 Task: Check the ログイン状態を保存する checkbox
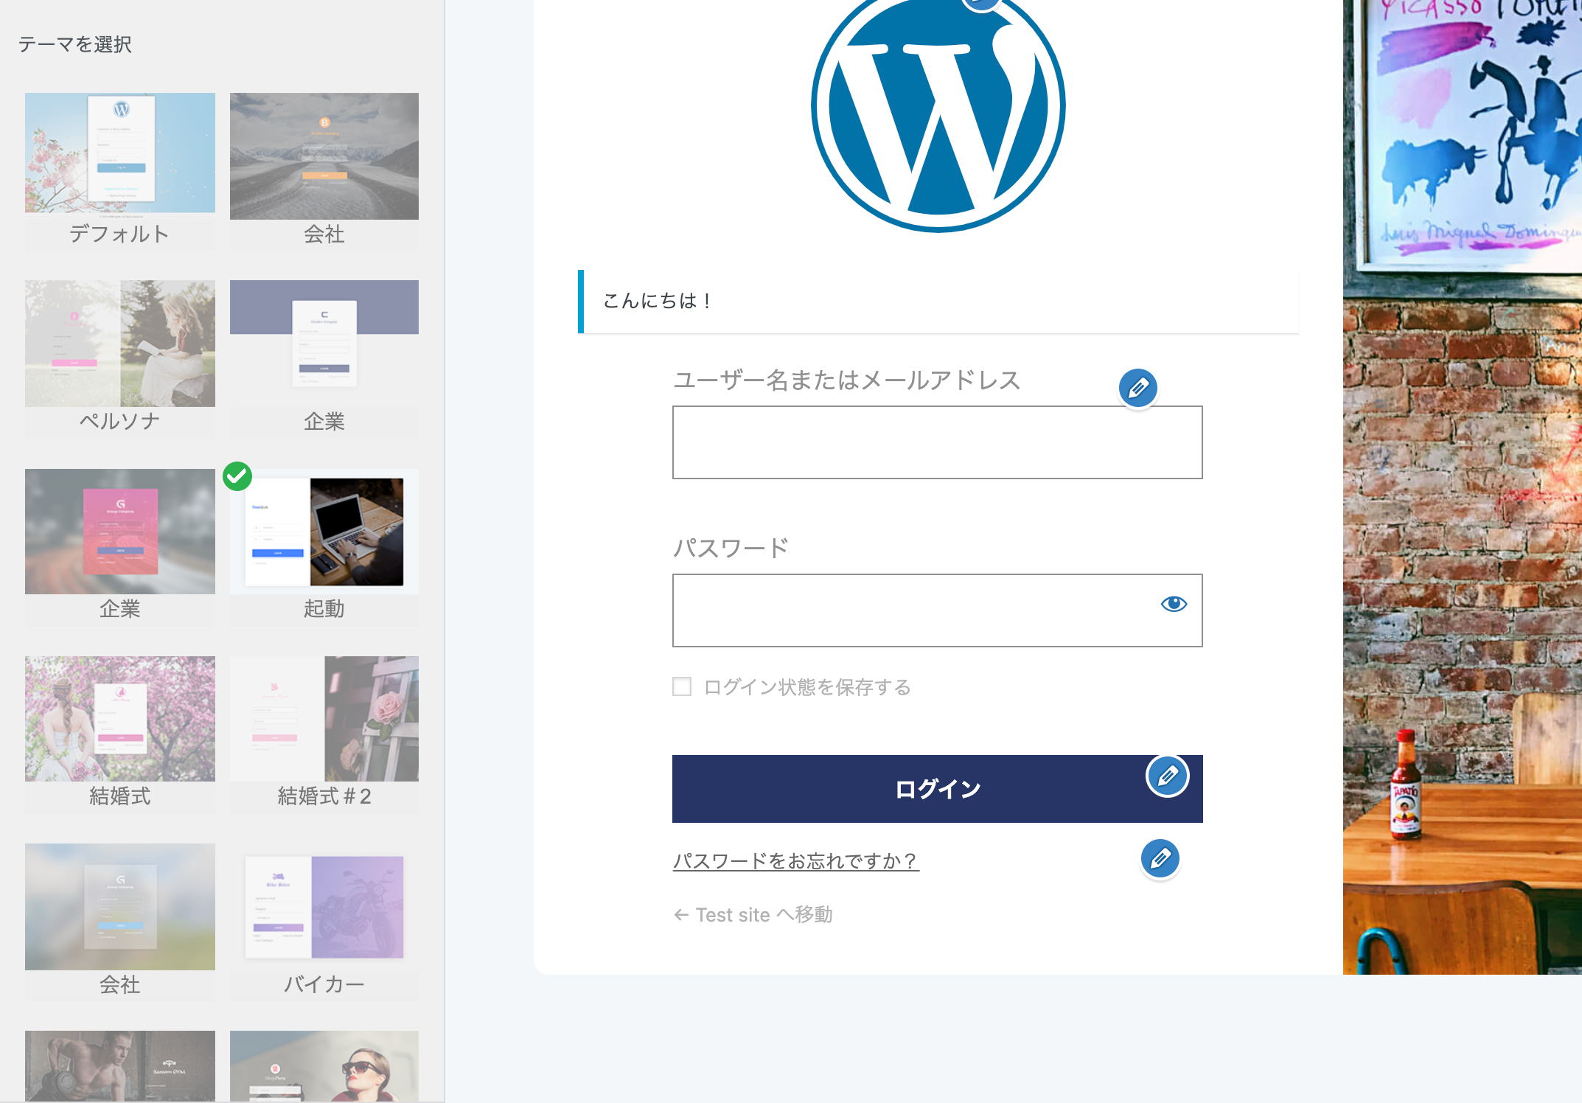[682, 686]
